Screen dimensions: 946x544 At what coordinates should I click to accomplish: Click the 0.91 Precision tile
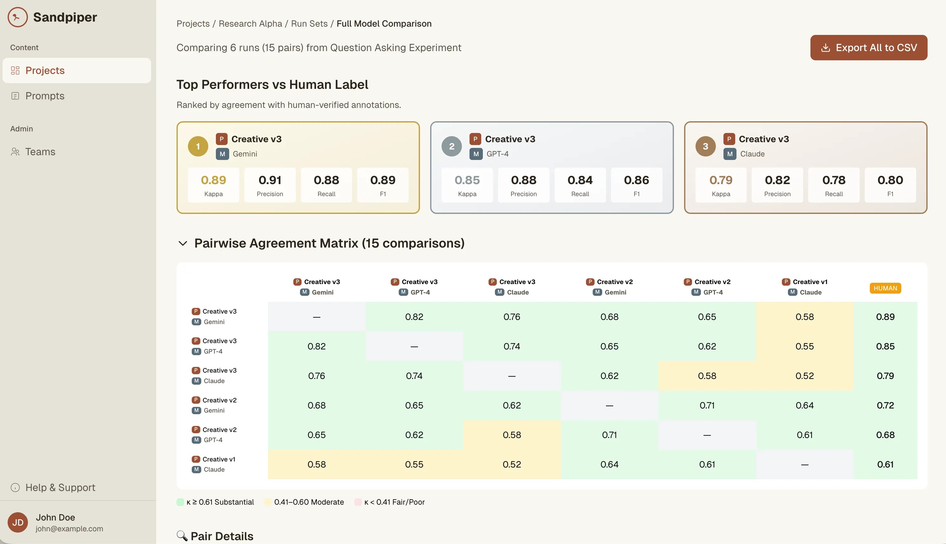click(270, 185)
